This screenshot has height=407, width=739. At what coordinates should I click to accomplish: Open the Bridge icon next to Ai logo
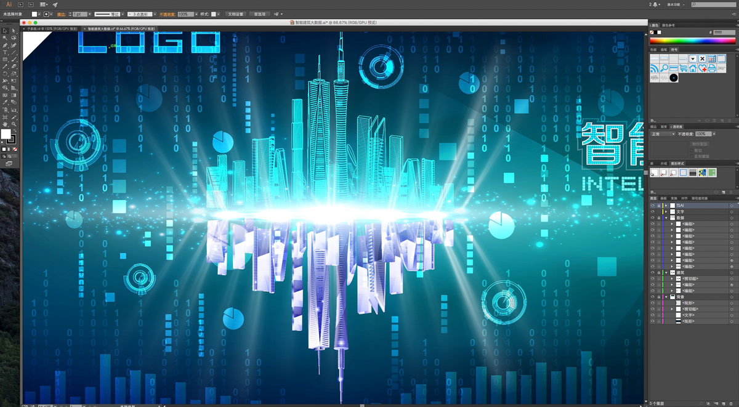pos(21,4)
